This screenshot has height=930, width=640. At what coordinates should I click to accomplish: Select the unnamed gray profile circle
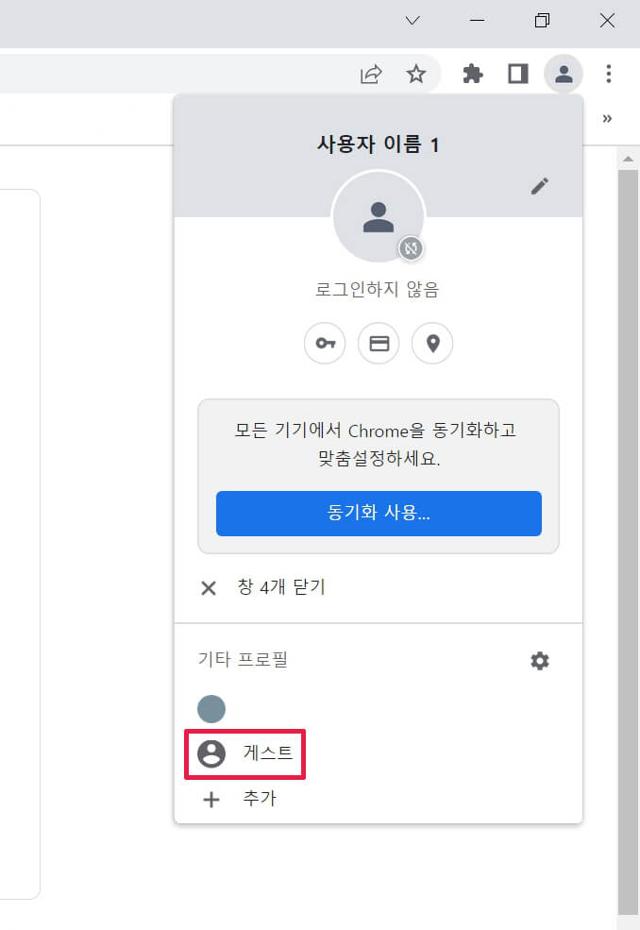point(211,709)
